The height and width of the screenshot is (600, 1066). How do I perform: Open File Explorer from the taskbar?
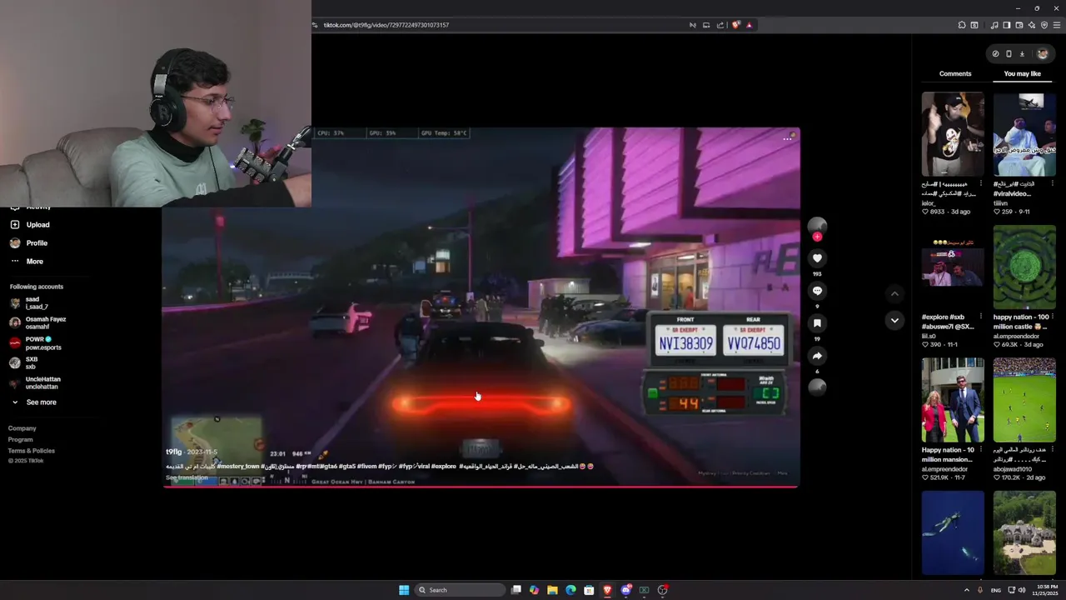[x=552, y=590]
